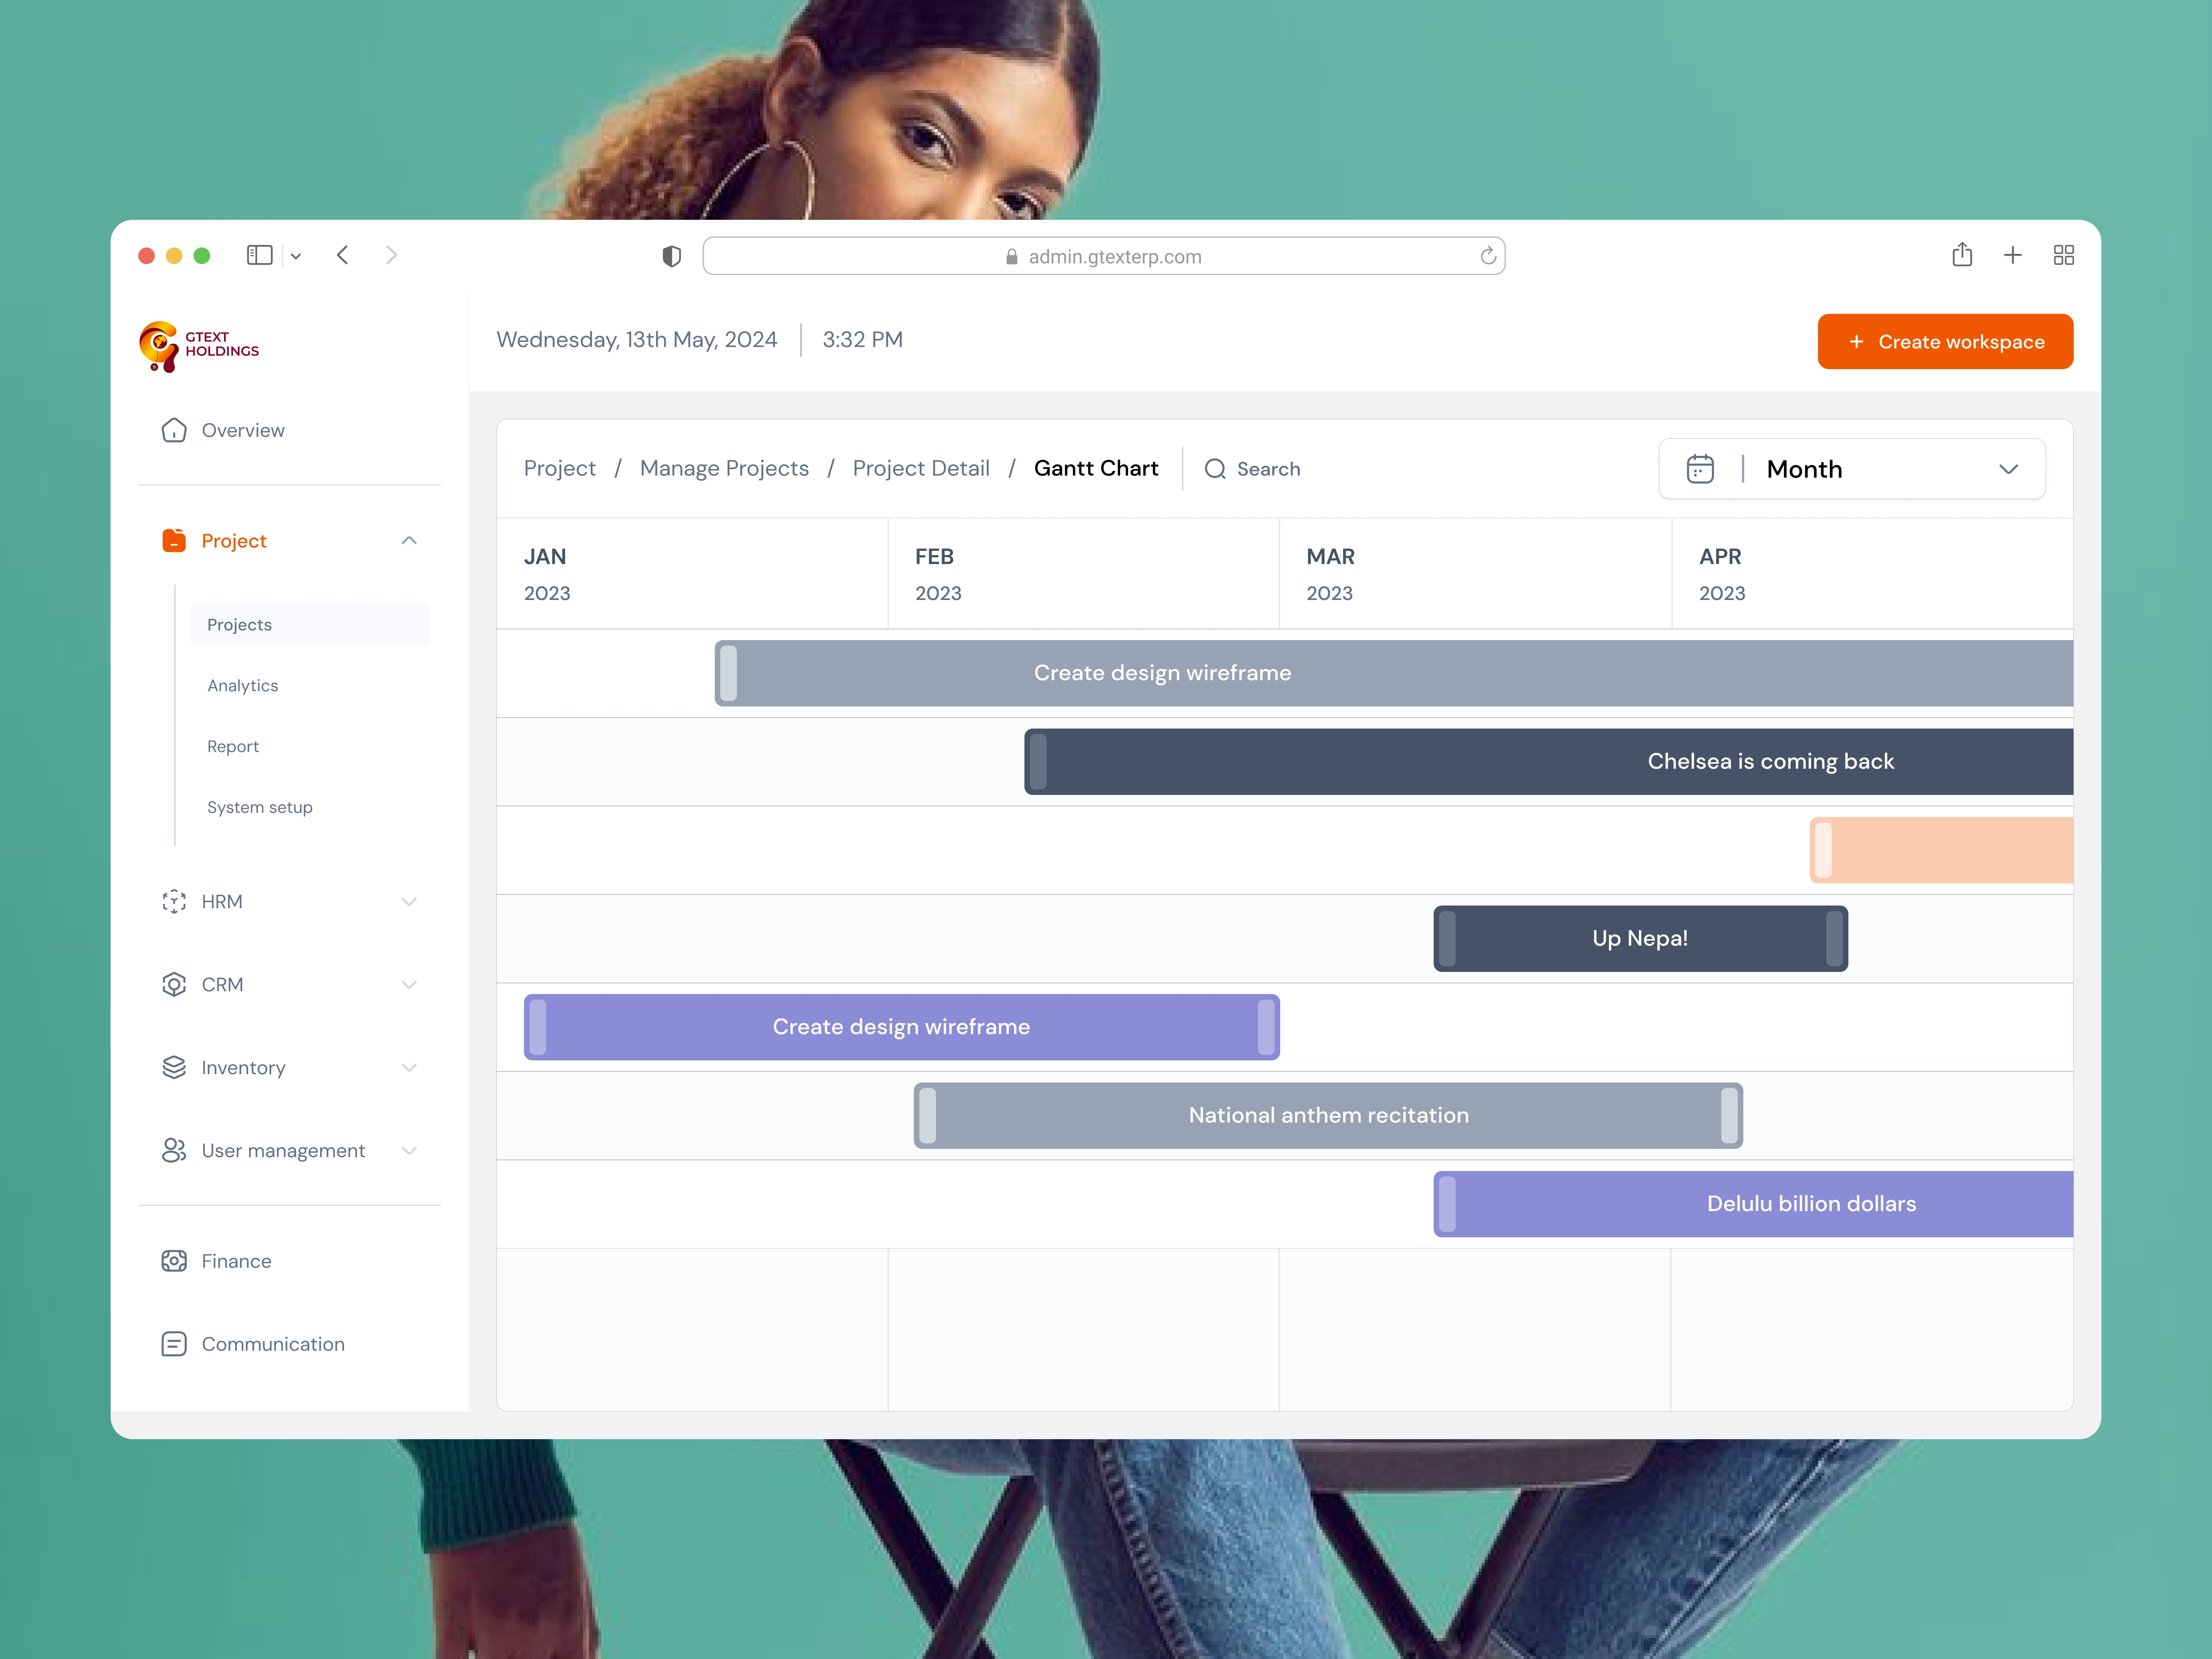
Task: Expand the HRM menu chevron
Action: [409, 902]
